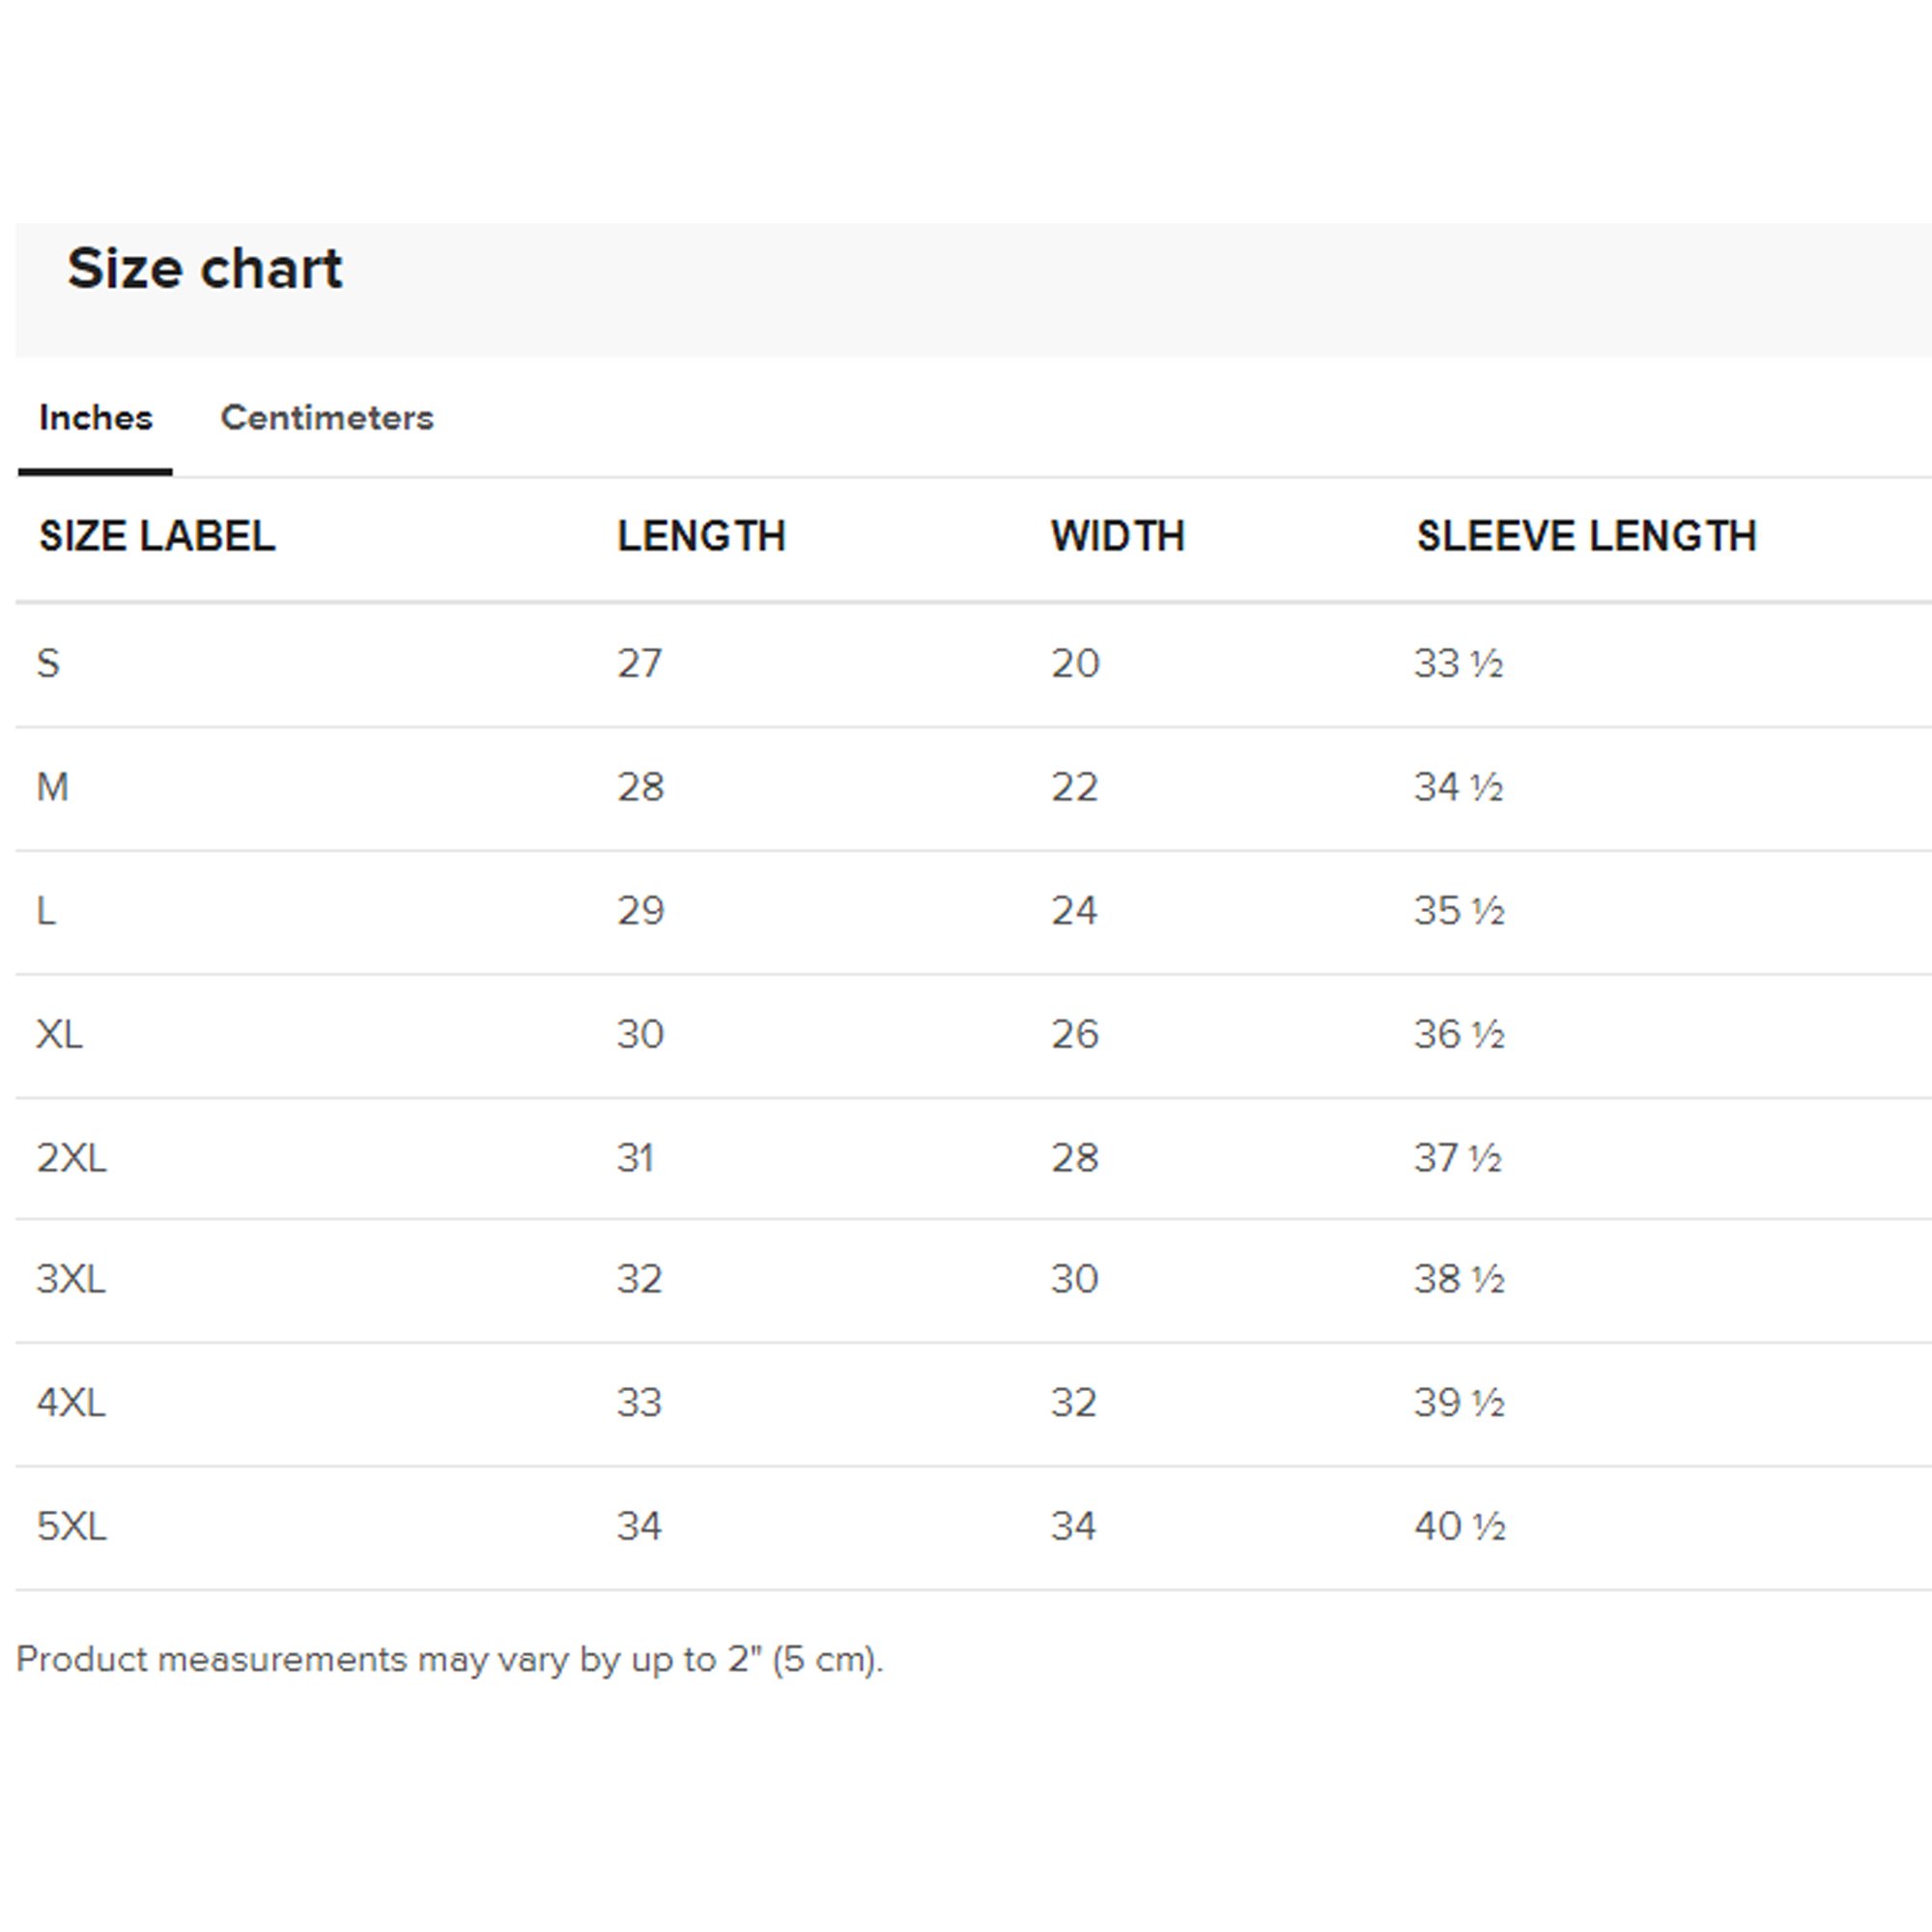Click the 33 ½ sleeve length value

pyautogui.click(x=1459, y=663)
